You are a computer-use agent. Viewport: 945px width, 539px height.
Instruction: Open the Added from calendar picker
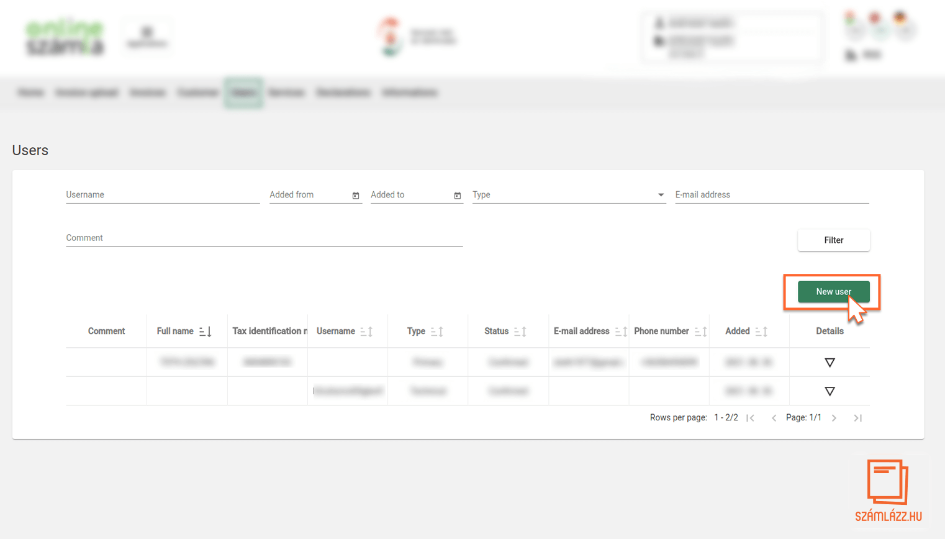pos(356,196)
